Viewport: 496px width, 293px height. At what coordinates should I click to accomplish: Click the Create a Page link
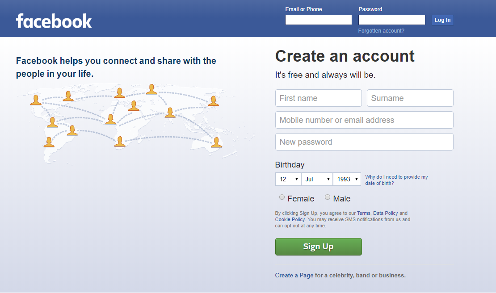[x=294, y=276]
